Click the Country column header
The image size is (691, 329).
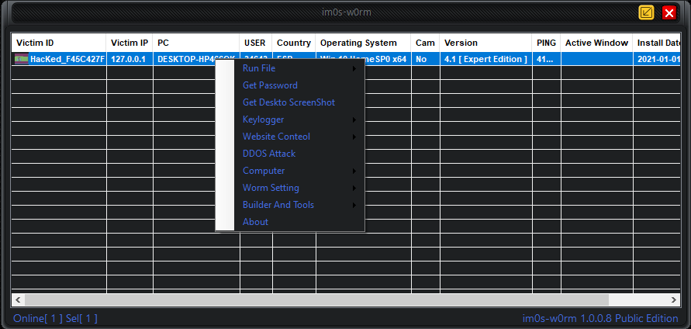click(x=293, y=43)
